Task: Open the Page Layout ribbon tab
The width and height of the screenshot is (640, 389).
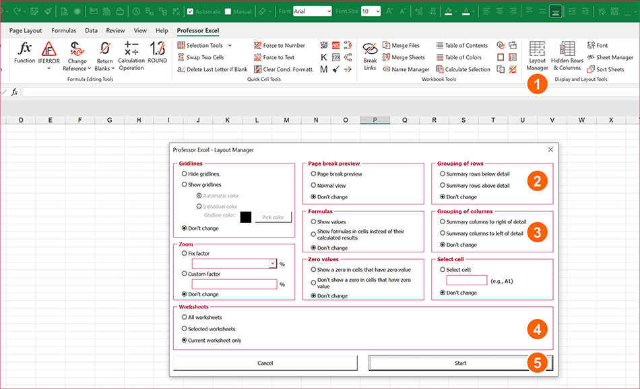Action: 26,30
